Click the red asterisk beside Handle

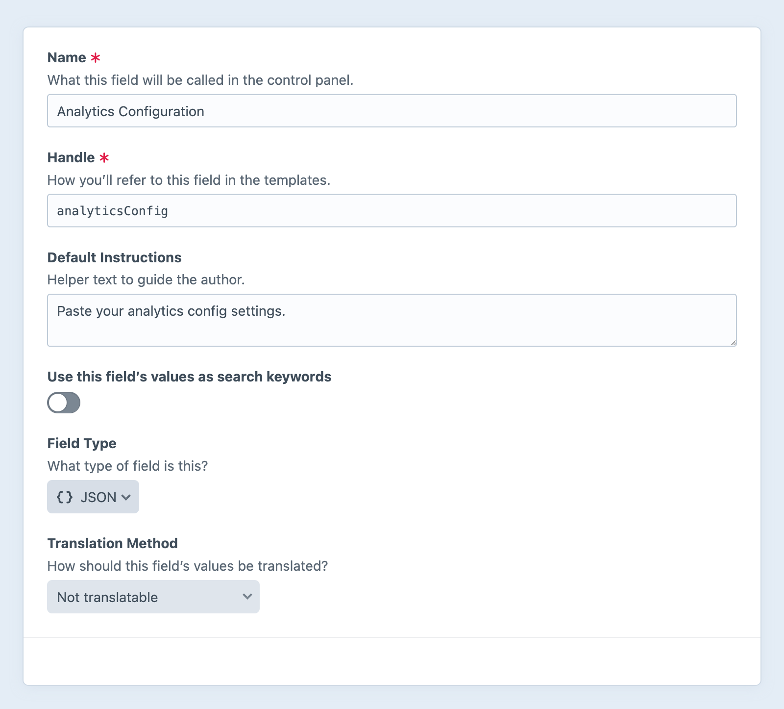click(x=104, y=157)
